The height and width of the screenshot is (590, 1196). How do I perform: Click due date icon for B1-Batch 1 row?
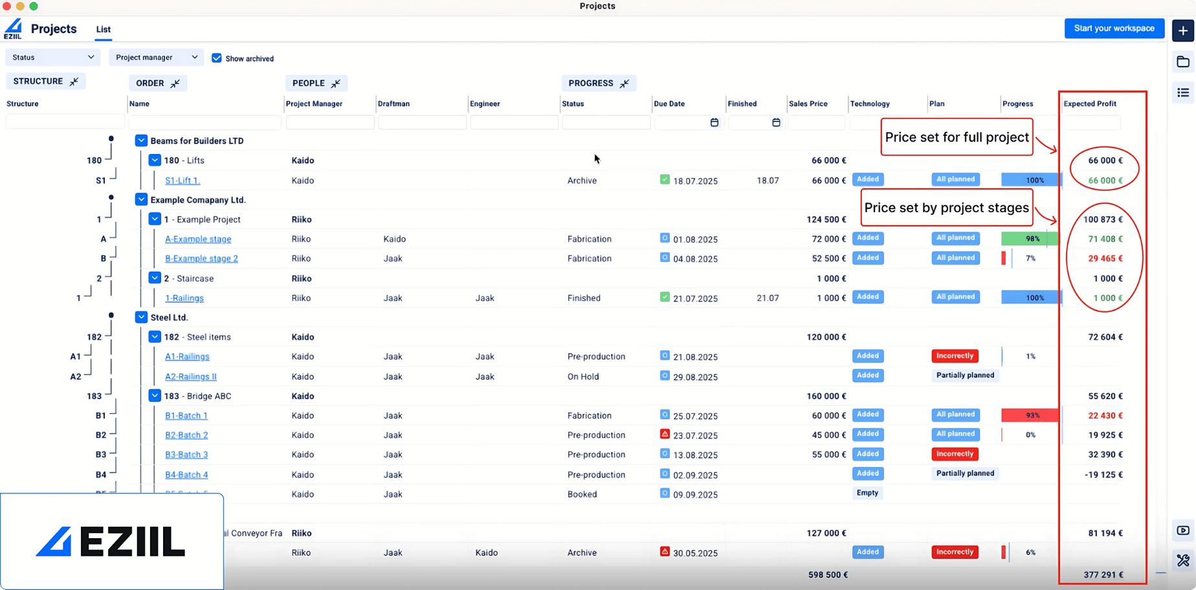(665, 415)
